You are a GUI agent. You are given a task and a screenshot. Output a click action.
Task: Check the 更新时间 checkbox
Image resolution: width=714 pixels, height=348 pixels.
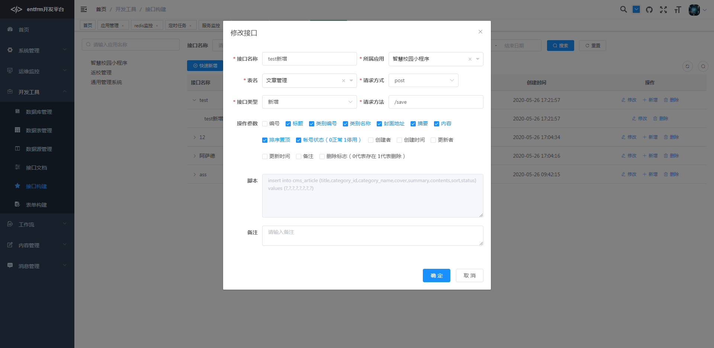[265, 157]
